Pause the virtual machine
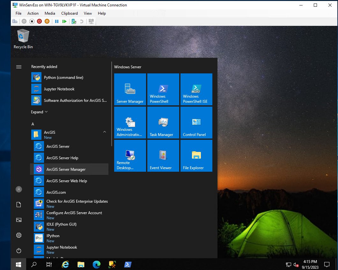The width and height of the screenshot is (338, 270). 57,21
